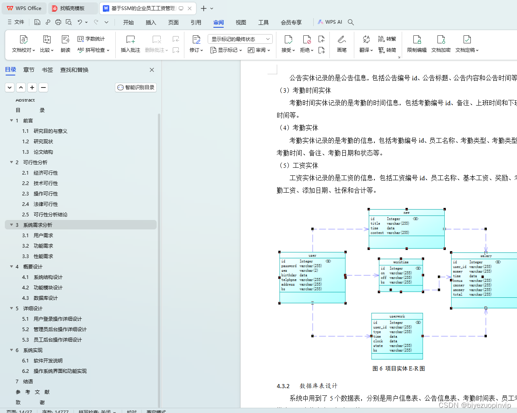Switch to the 引用 ribbon tab
The image size is (517, 413).
coord(196,22)
